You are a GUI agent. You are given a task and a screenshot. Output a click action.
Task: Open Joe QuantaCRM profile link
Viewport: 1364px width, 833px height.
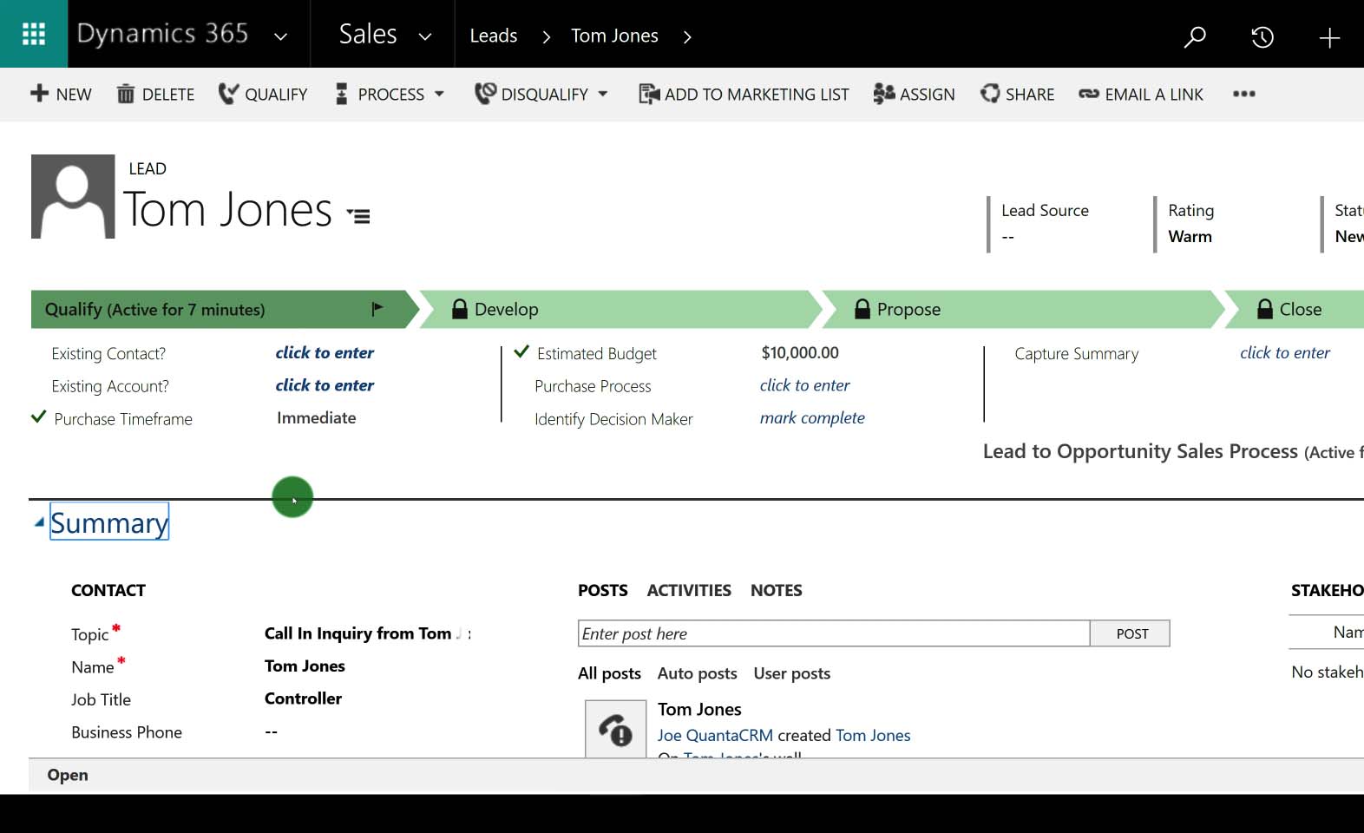(715, 735)
